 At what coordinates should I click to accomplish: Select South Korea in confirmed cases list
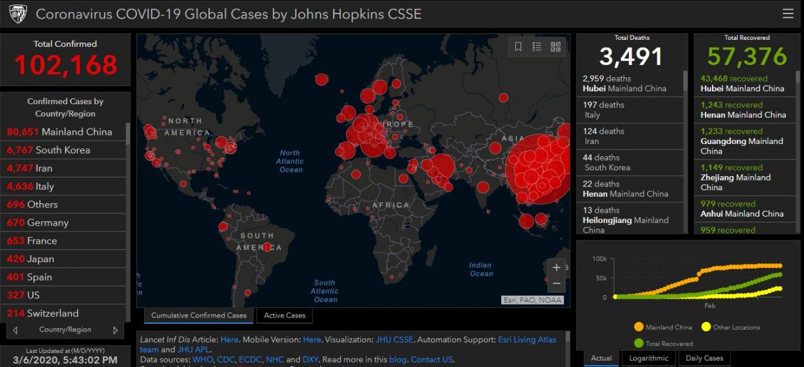point(63,150)
